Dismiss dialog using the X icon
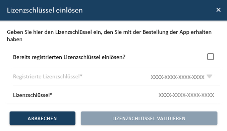This screenshot has height=131, width=227. click(x=218, y=10)
